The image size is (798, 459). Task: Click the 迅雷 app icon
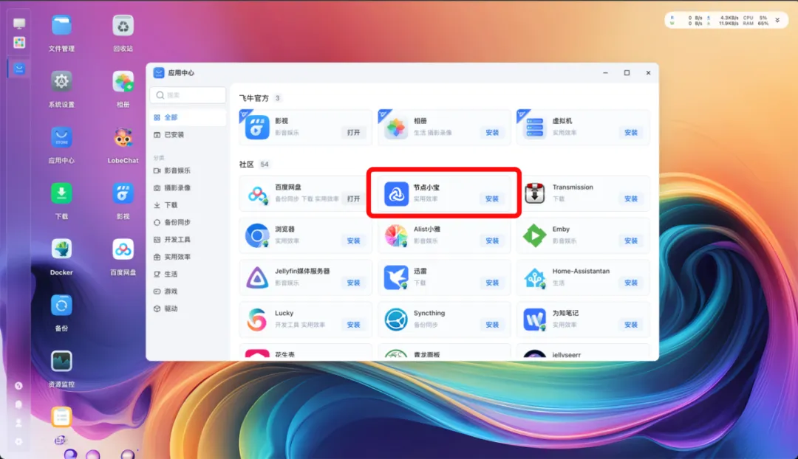pos(396,277)
